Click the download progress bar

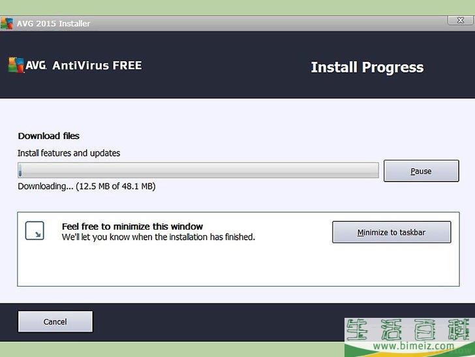(198, 170)
